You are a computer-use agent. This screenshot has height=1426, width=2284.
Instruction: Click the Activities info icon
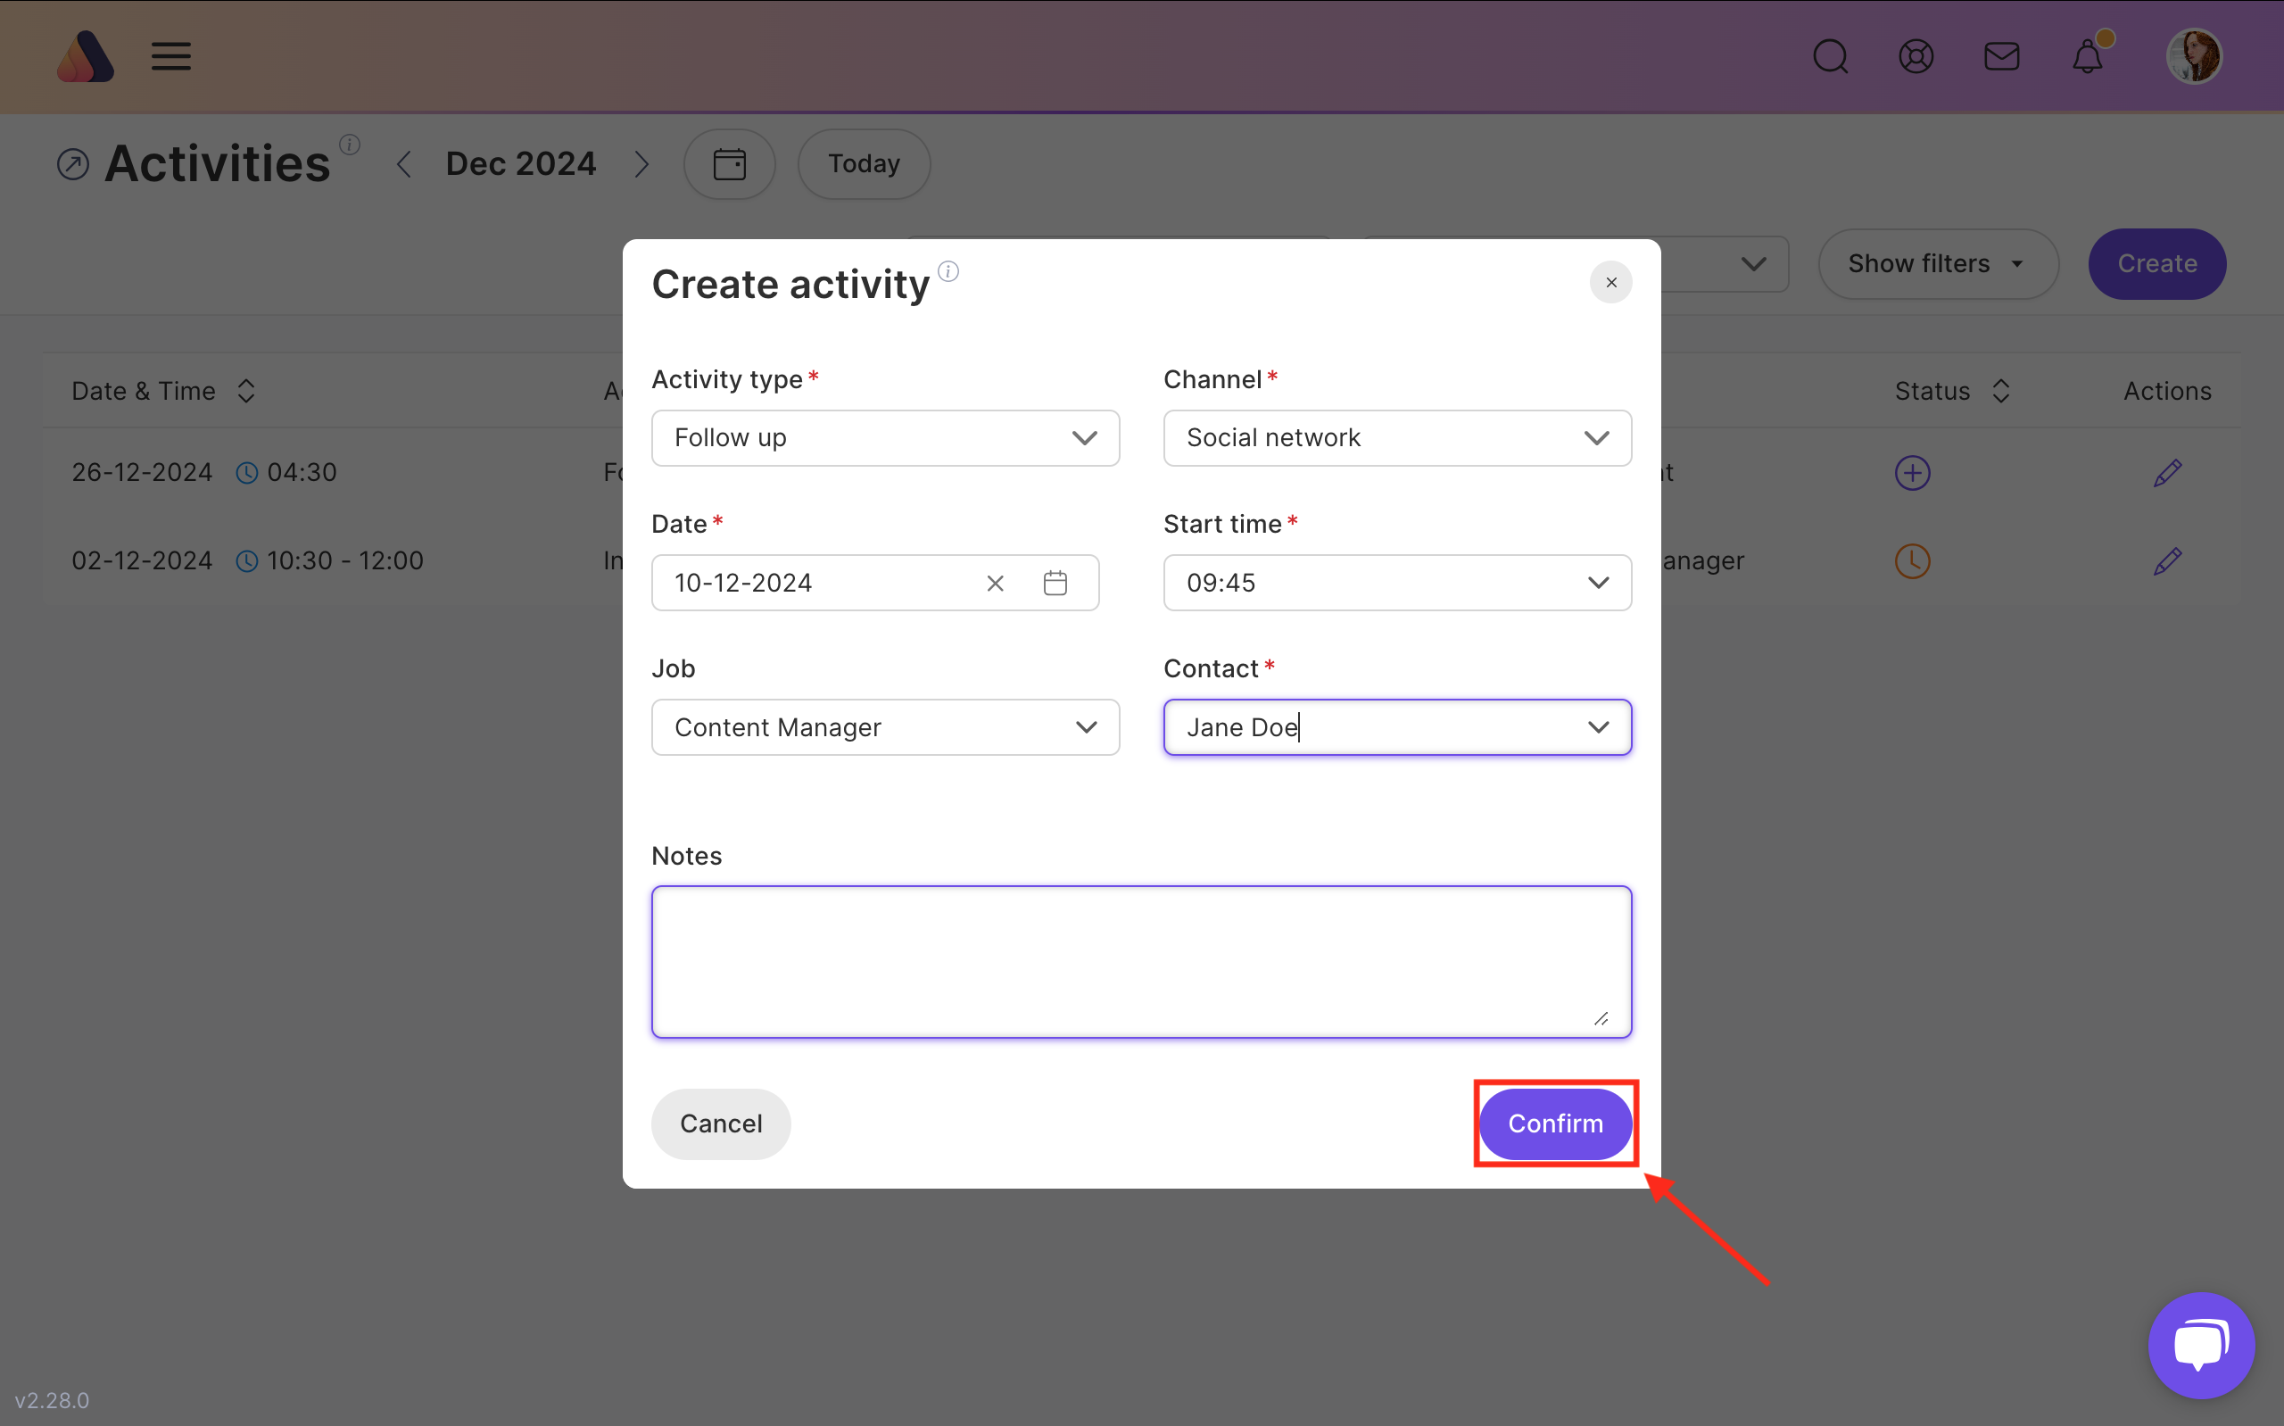(x=350, y=145)
